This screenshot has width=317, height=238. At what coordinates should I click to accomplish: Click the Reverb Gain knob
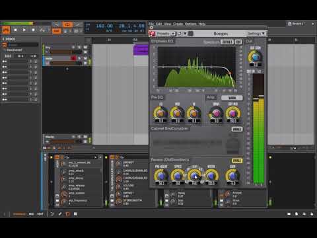pyautogui.click(x=232, y=176)
